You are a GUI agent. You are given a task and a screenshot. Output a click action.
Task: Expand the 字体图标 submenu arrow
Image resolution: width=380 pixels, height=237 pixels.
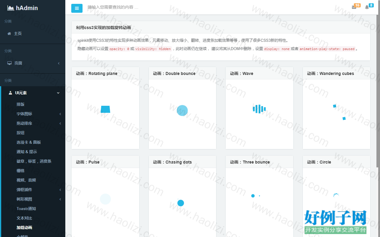coord(60,114)
